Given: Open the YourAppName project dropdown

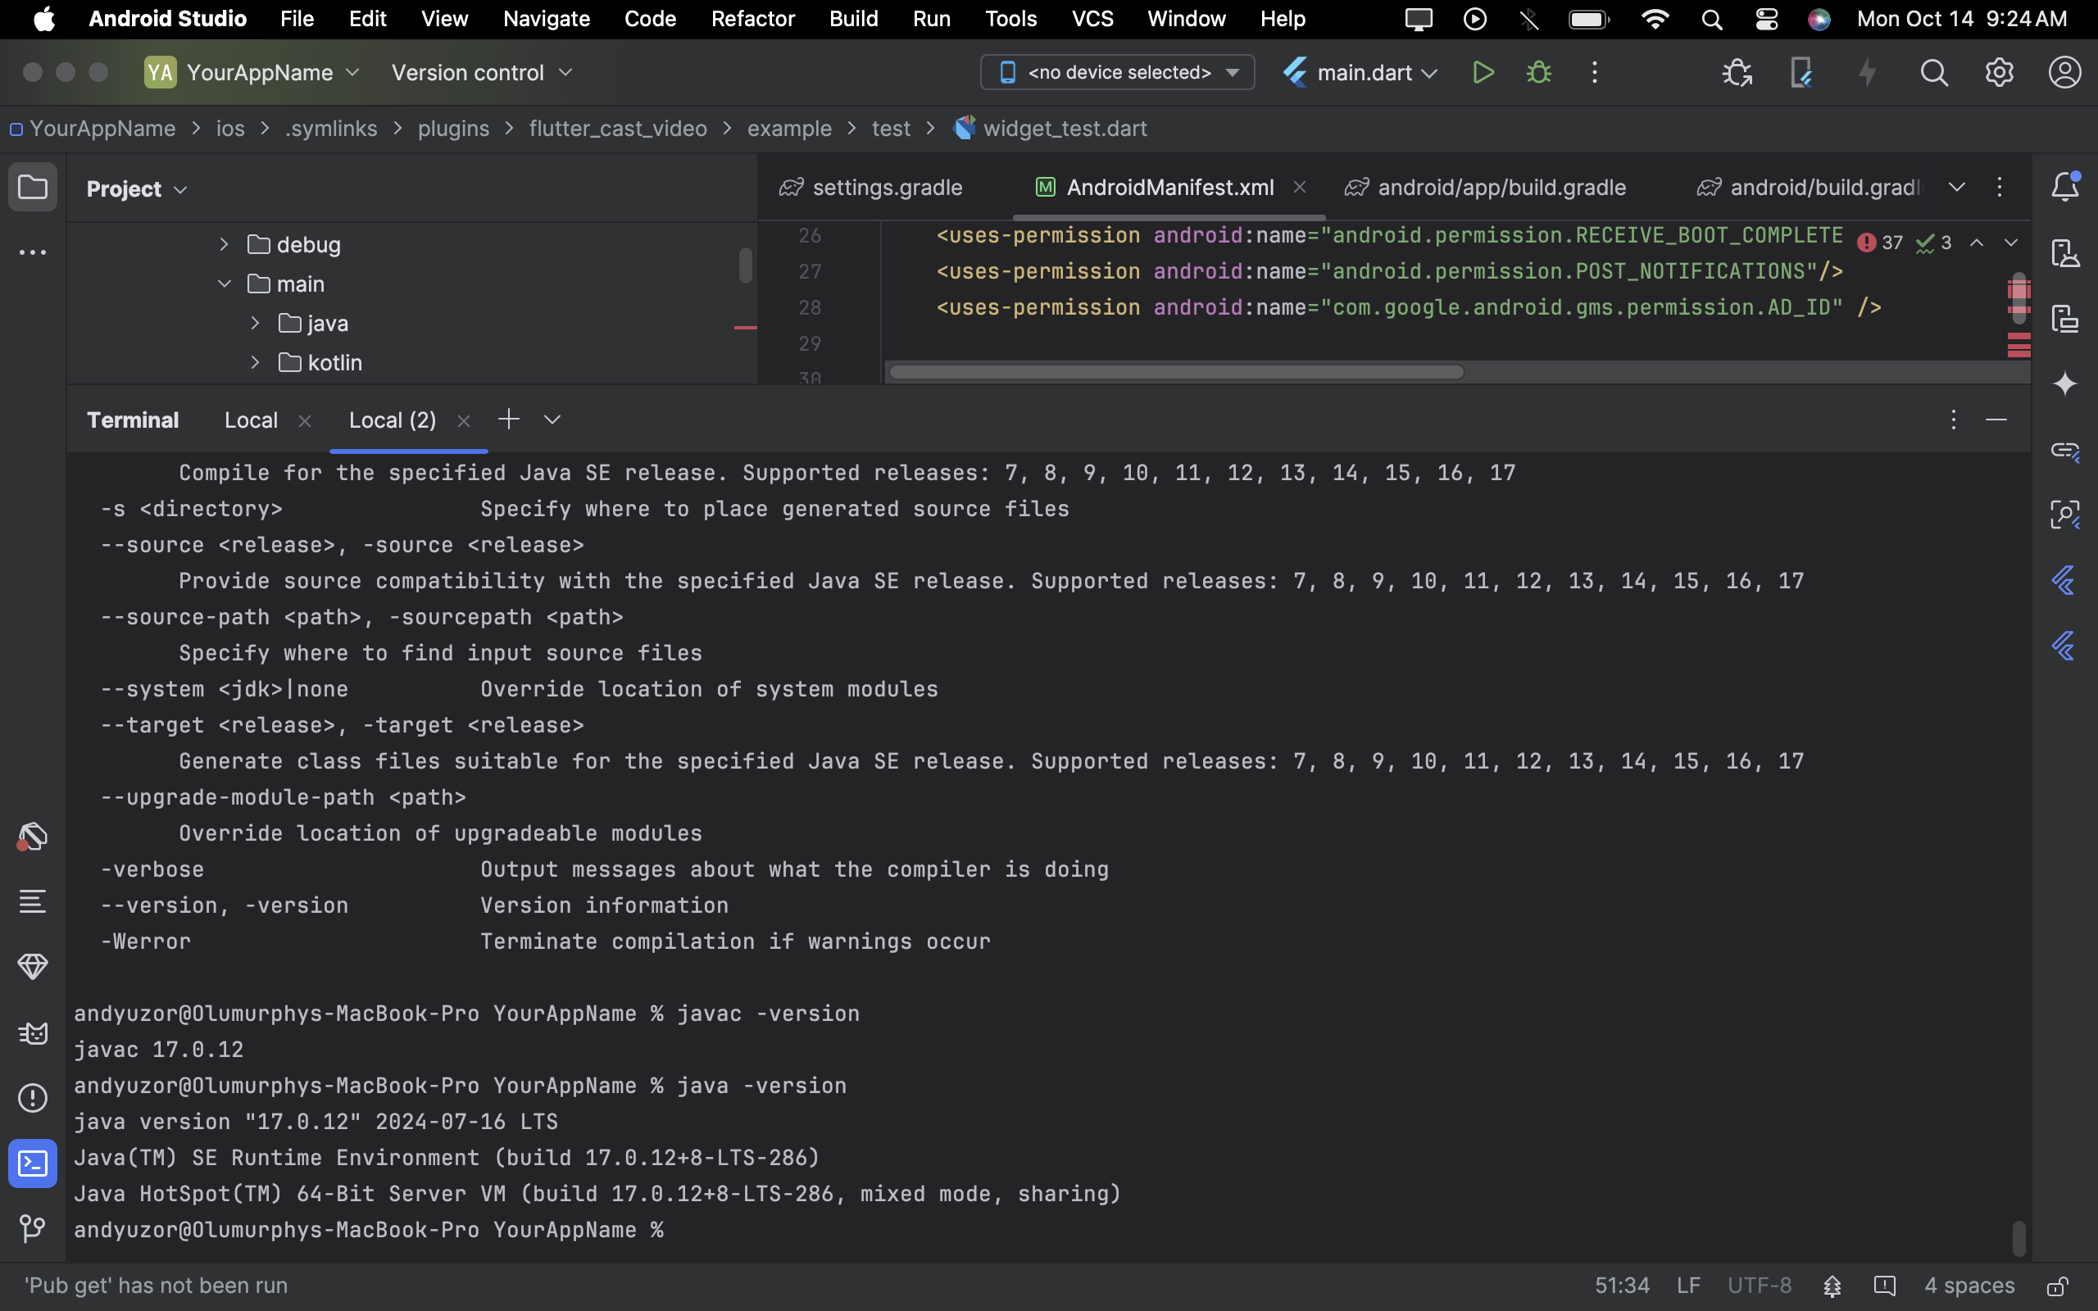Looking at the screenshot, I should (252, 73).
